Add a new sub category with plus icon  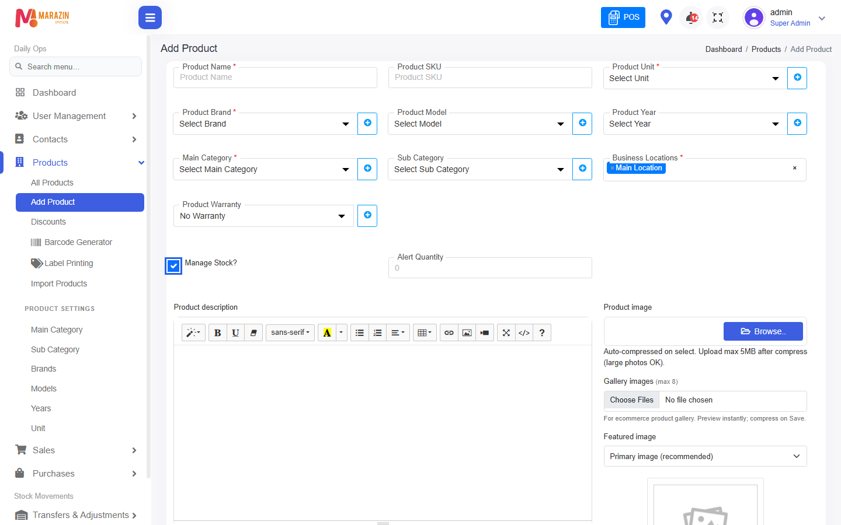[582, 169]
